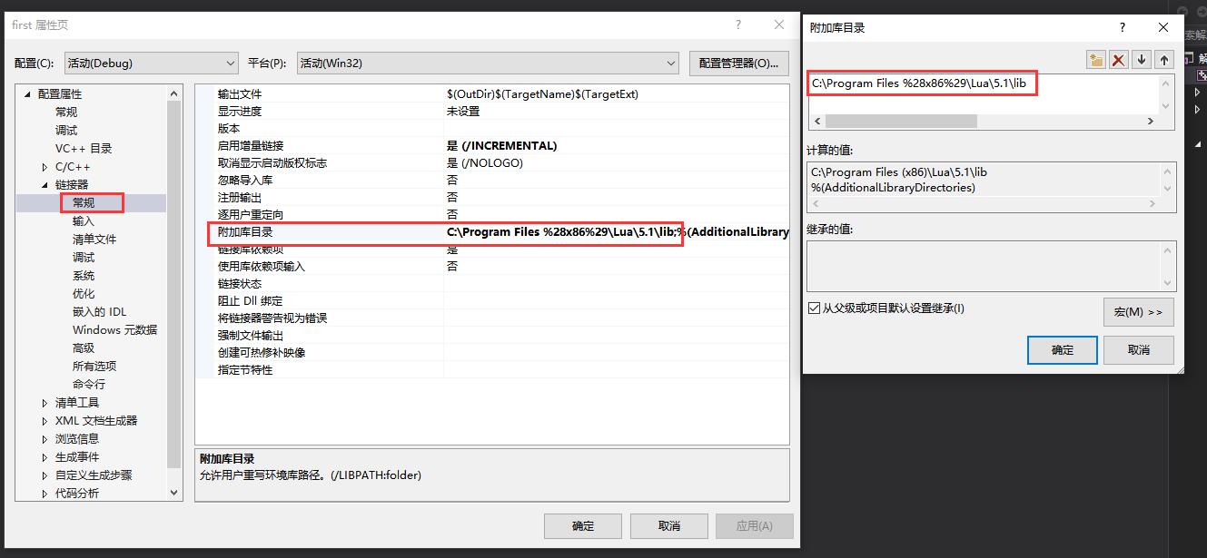
Task: Select 高级 in the linker tree
Action: [84, 348]
